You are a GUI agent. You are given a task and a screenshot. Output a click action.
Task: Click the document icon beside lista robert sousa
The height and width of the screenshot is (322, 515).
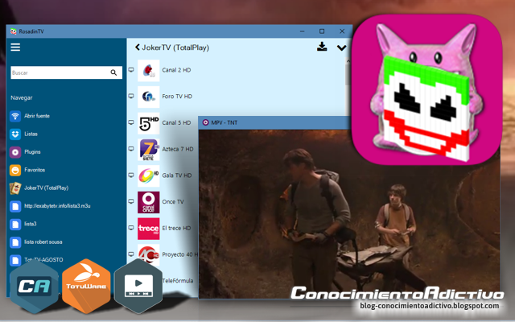coord(15,242)
